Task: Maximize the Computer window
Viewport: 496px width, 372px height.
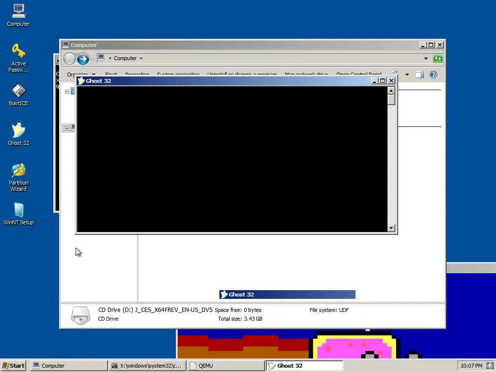Action: (x=431, y=45)
